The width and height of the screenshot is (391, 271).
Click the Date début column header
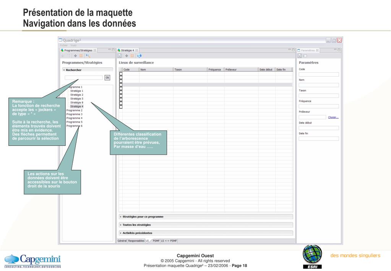point(266,69)
